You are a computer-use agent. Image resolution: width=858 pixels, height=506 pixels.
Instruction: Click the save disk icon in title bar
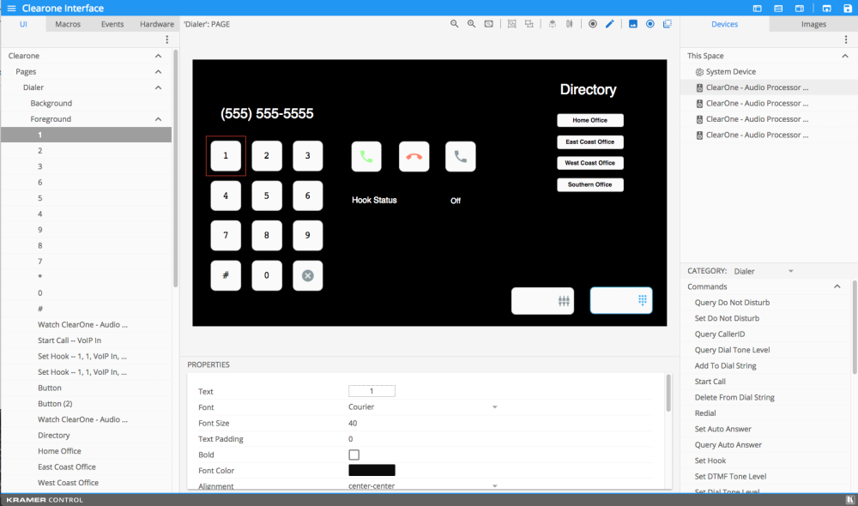coord(848,9)
